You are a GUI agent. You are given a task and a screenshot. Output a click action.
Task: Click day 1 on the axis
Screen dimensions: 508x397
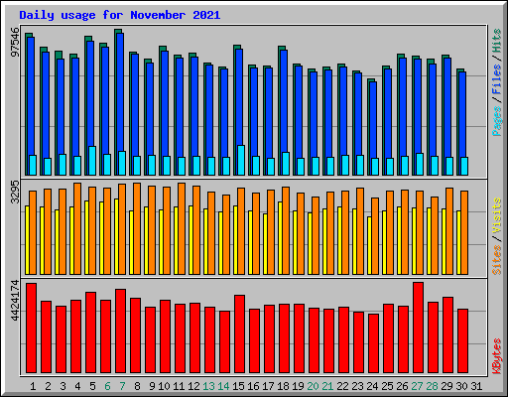point(33,386)
